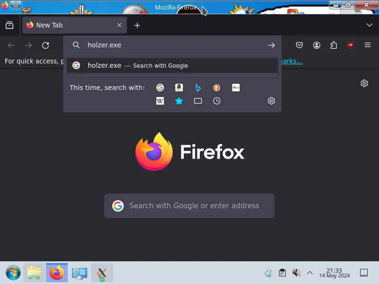
Task: Save to Pocket using toolbar icon
Action: (x=299, y=45)
